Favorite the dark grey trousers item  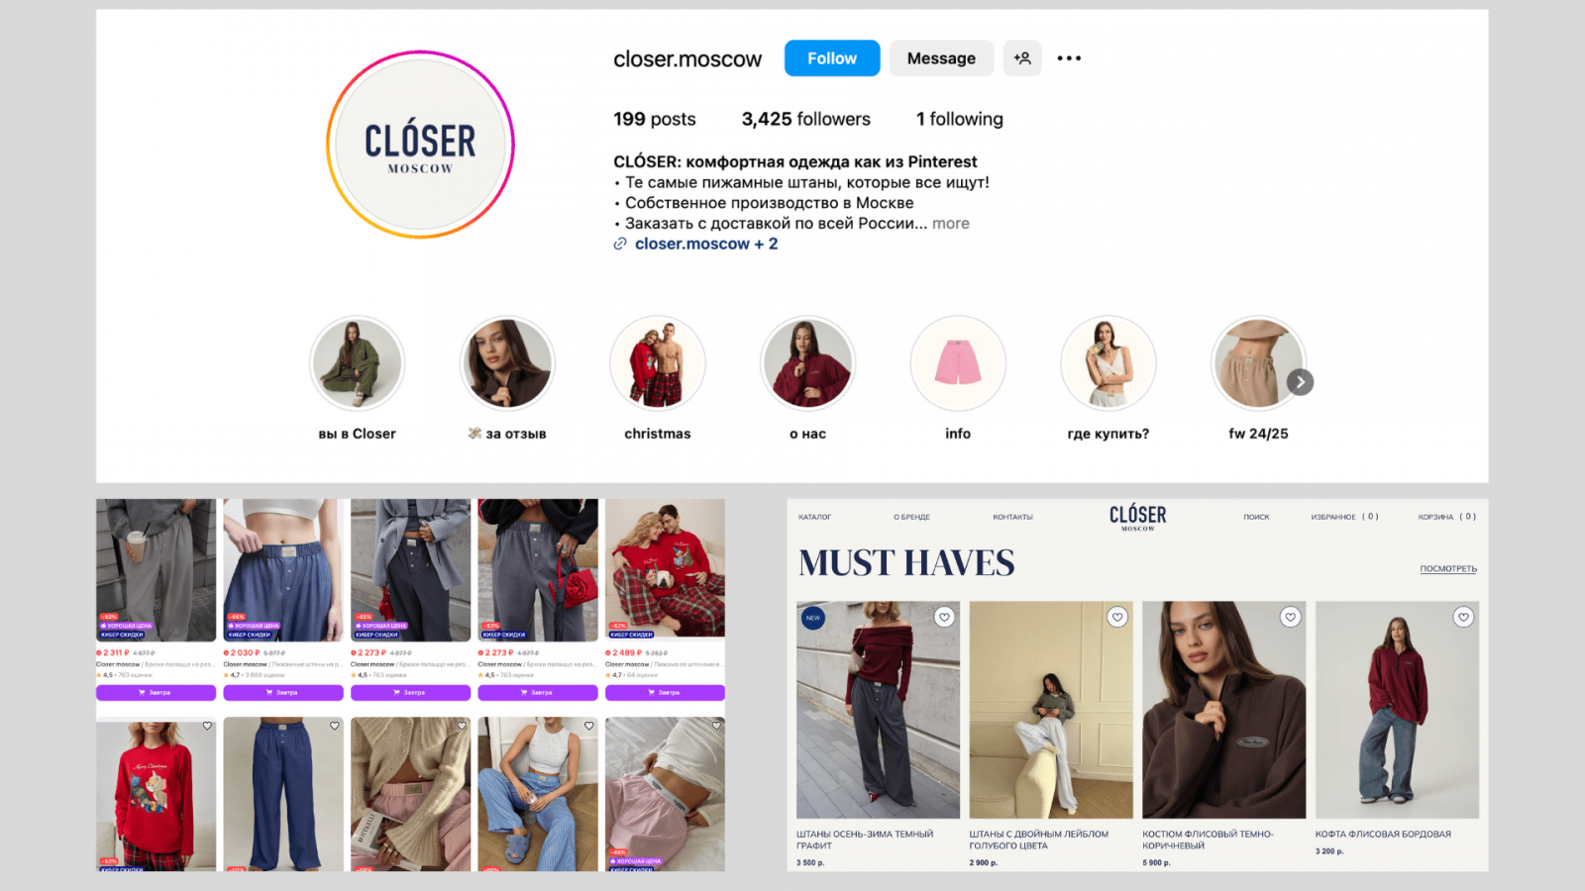(x=944, y=617)
